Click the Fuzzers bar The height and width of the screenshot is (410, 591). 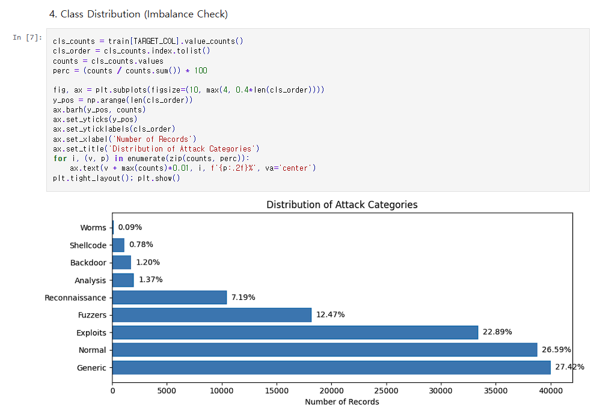[x=212, y=315]
